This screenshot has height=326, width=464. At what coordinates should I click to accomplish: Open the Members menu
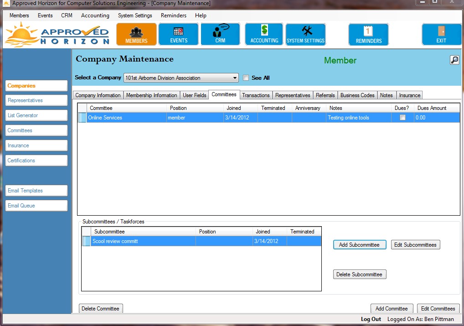coord(19,16)
